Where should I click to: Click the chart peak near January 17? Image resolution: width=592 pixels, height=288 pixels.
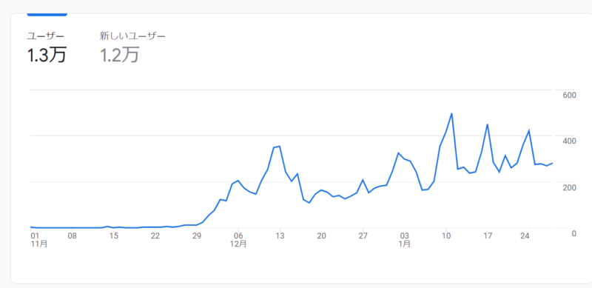pyautogui.click(x=488, y=124)
